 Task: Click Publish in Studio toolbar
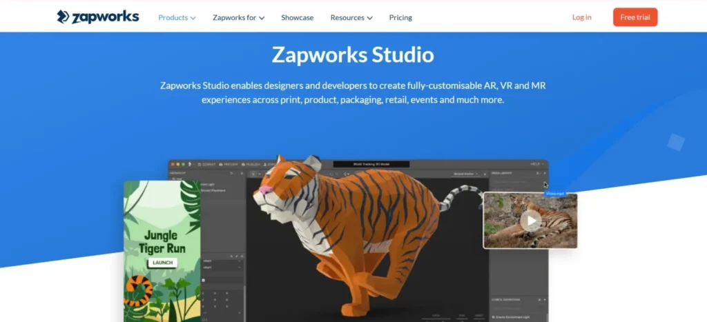[251, 164]
